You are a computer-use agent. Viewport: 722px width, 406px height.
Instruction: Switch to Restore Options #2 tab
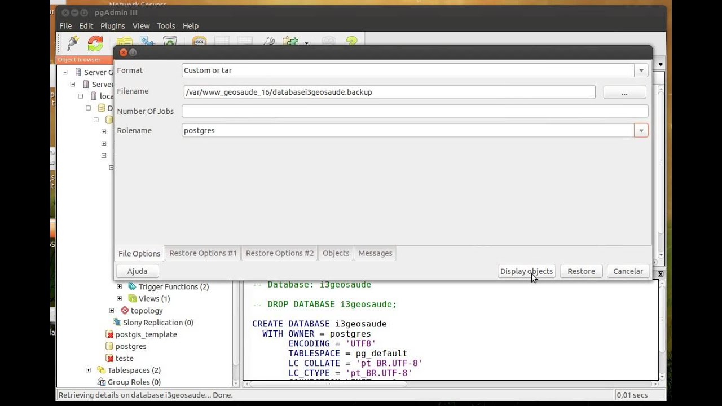tap(280, 253)
